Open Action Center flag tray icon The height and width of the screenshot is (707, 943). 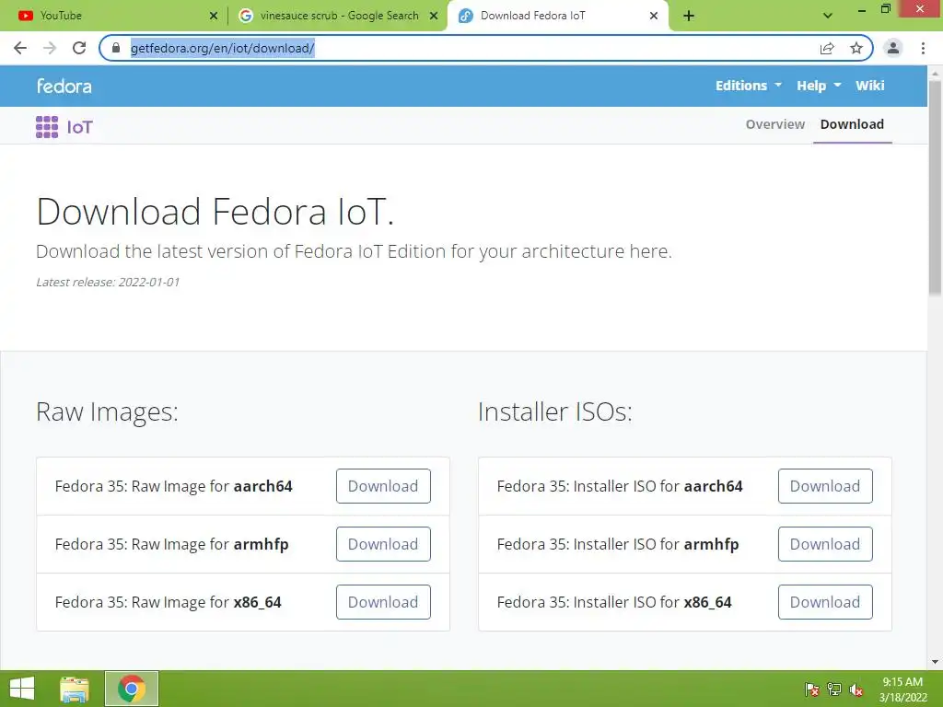(811, 690)
